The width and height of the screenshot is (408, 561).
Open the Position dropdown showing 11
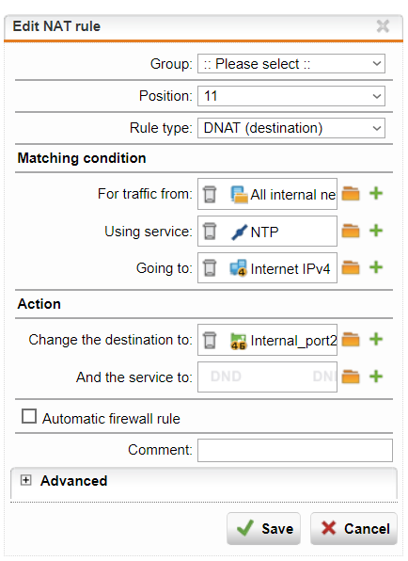(x=291, y=96)
